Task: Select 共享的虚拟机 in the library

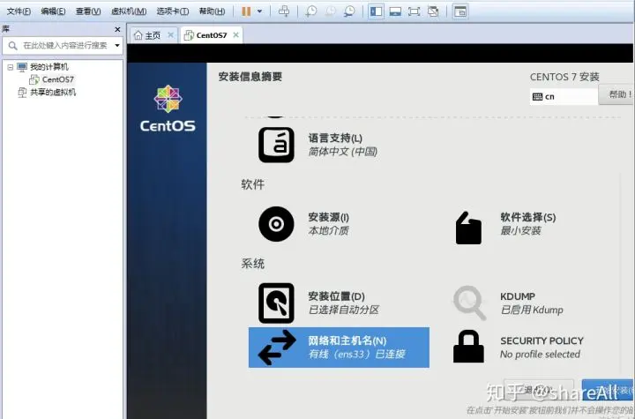Action: pos(53,93)
